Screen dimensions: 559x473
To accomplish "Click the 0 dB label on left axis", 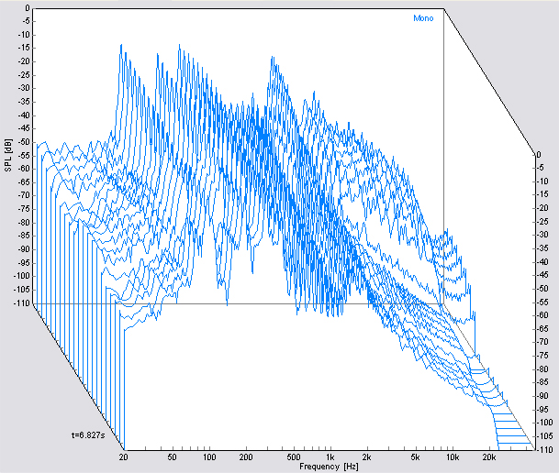I will [x=28, y=8].
